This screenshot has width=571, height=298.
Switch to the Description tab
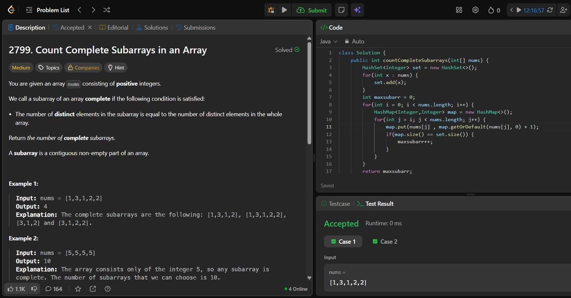(x=27, y=28)
